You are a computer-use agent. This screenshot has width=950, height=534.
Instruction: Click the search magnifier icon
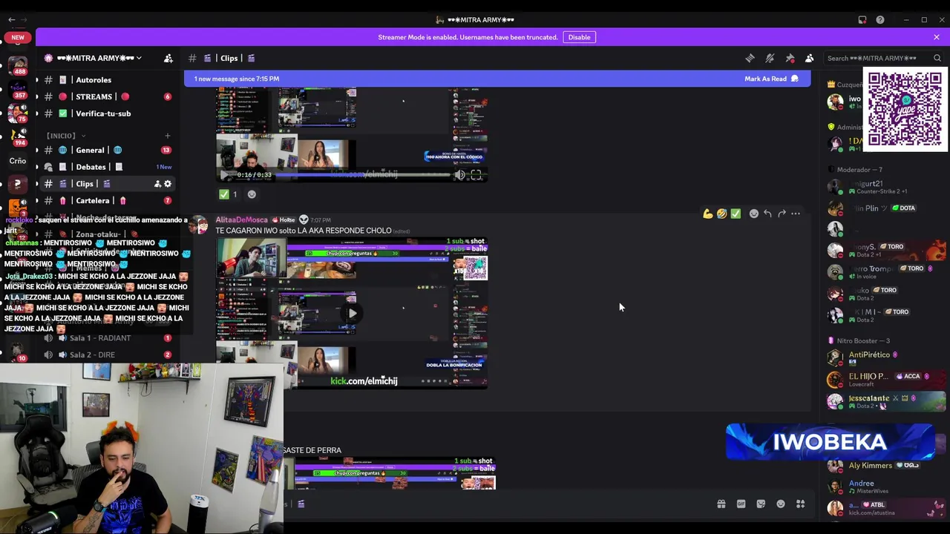937,58
